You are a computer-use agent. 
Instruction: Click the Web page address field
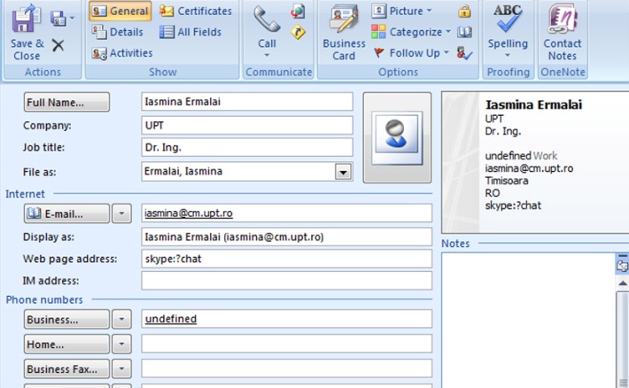click(286, 260)
